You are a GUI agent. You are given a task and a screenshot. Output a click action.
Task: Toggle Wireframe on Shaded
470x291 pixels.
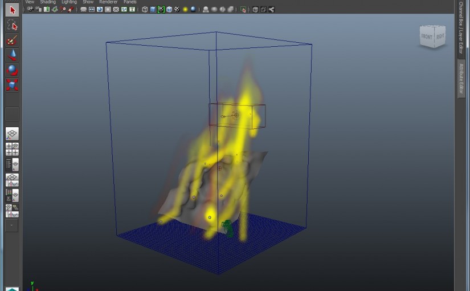(x=169, y=9)
